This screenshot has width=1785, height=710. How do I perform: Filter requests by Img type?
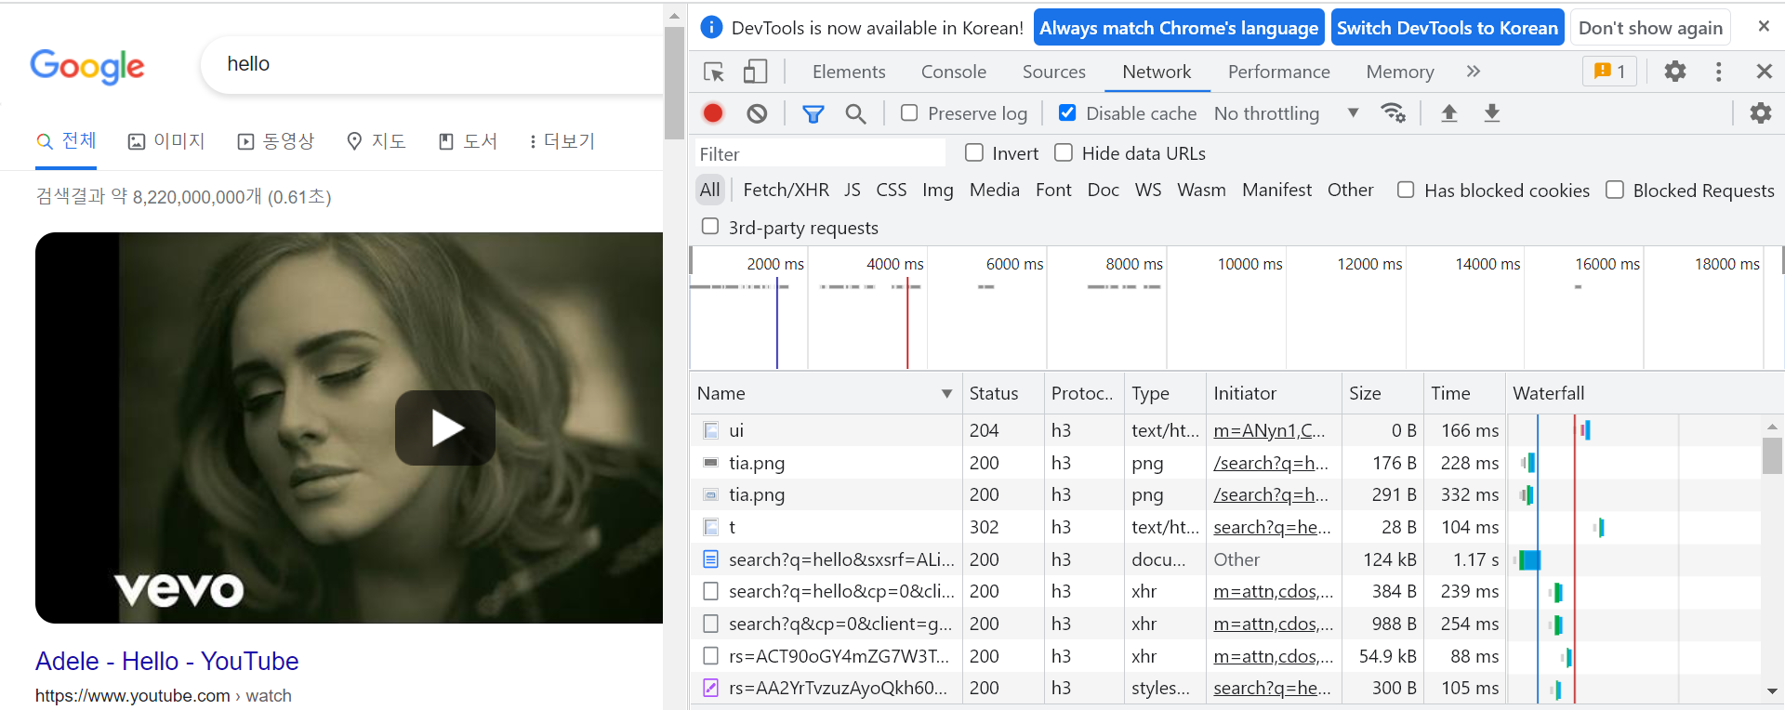click(938, 190)
